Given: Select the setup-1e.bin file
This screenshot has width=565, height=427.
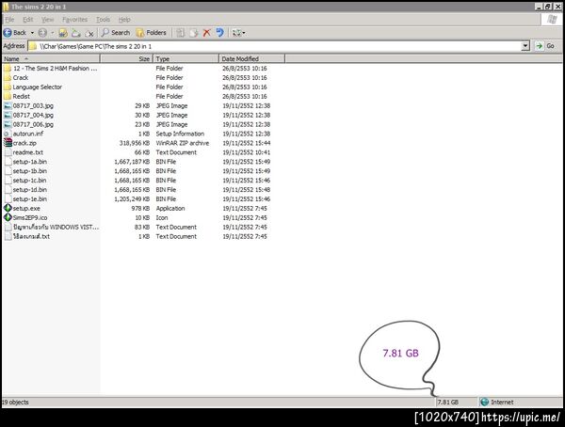Looking at the screenshot, I should pos(25,199).
